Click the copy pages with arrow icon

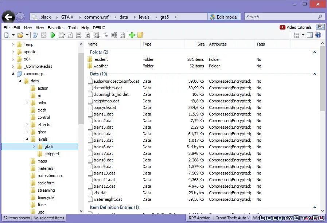(x=105, y=35)
